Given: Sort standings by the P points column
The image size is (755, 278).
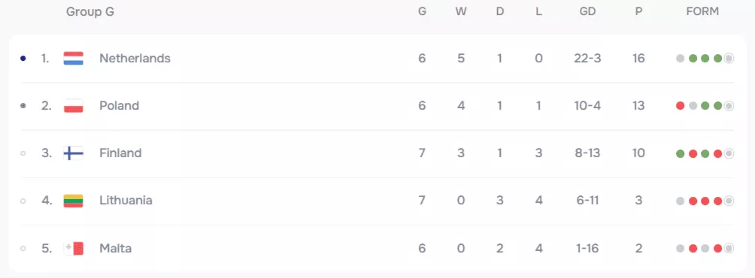Looking at the screenshot, I should (x=638, y=11).
